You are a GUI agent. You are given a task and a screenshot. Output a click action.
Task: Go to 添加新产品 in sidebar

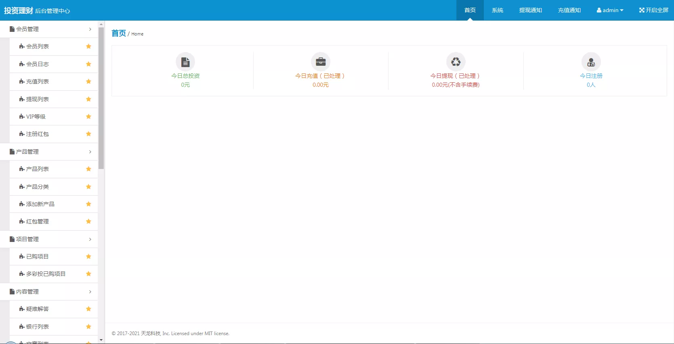click(x=40, y=204)
